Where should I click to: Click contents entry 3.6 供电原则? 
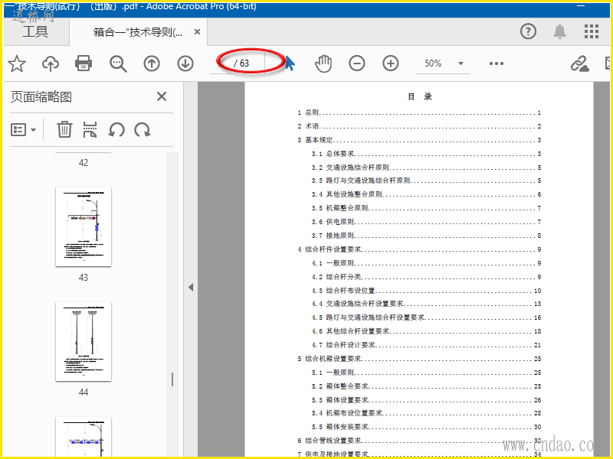[x=426, y=222]
